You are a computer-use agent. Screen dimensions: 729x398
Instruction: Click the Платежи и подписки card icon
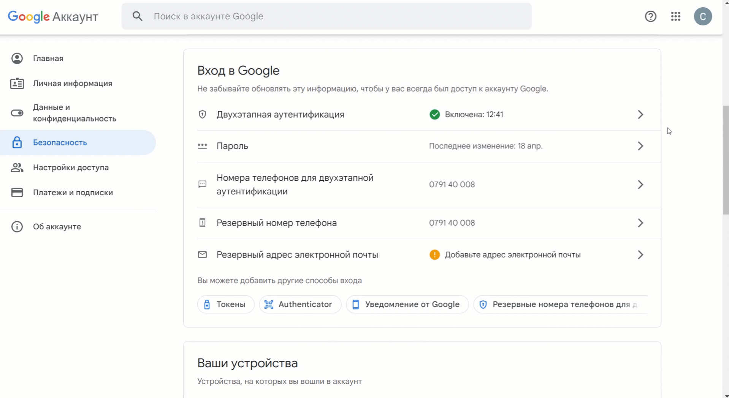pyautogui.click(x=17, y=193)
